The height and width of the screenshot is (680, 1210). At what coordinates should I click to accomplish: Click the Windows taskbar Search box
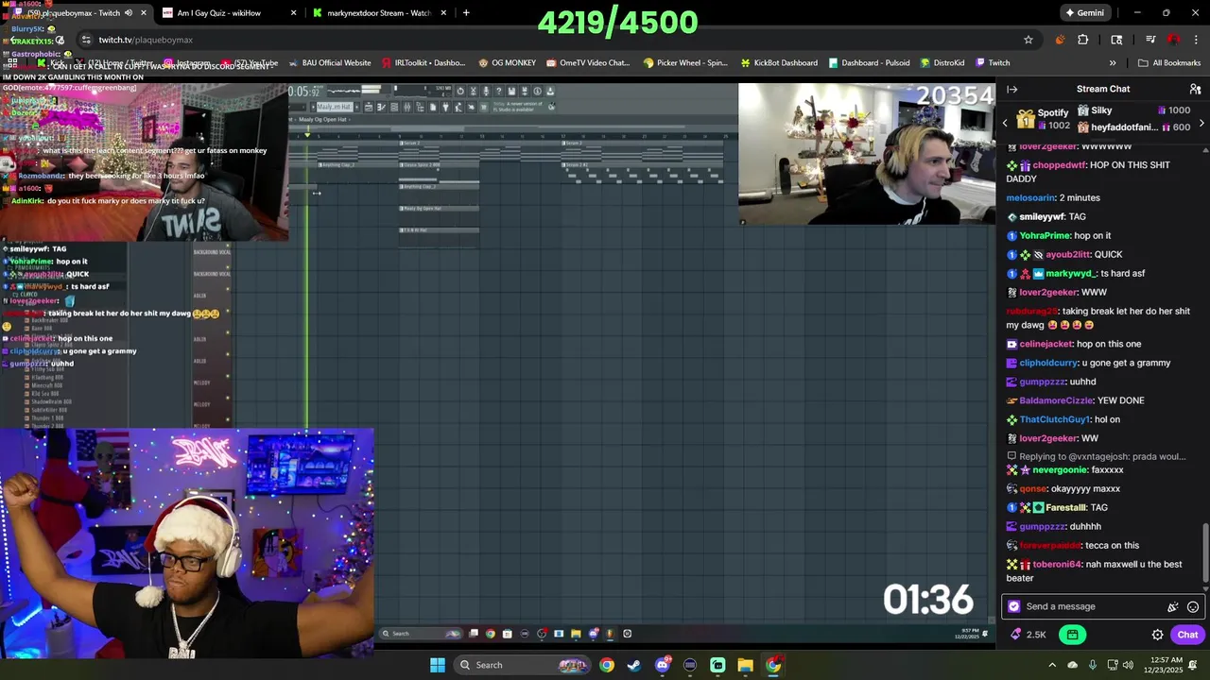click(x=521, y=665)
